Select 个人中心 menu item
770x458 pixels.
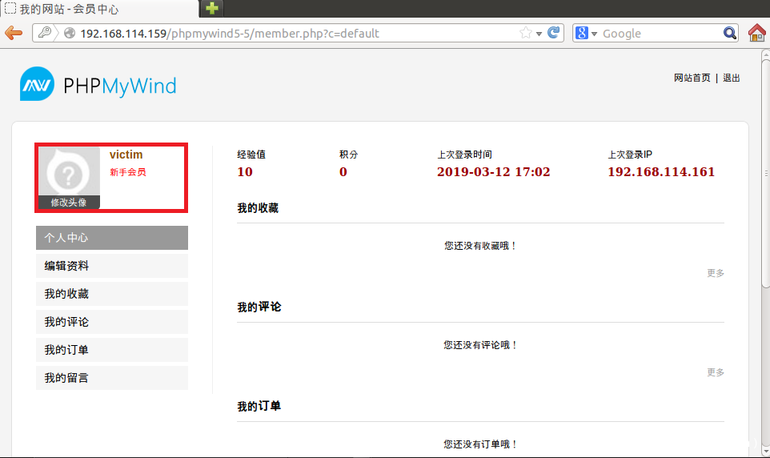coord(112,238)
